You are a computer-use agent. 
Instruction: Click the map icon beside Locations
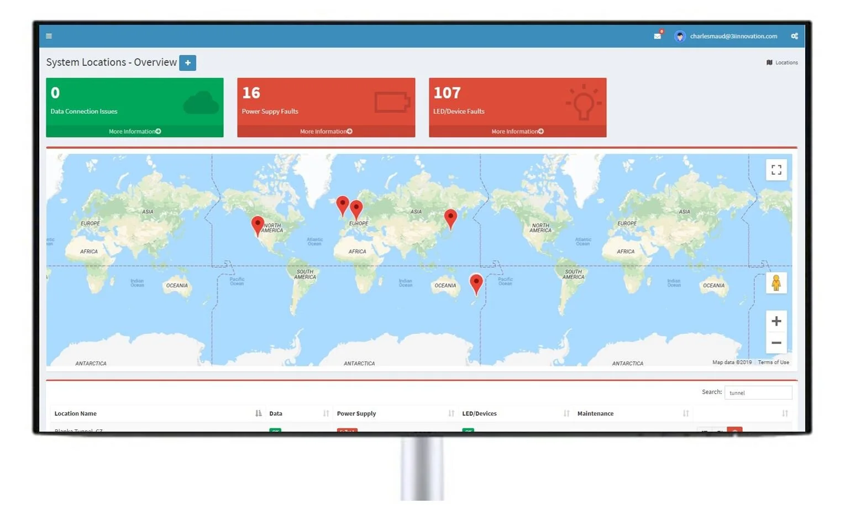(x=769, y=62)
